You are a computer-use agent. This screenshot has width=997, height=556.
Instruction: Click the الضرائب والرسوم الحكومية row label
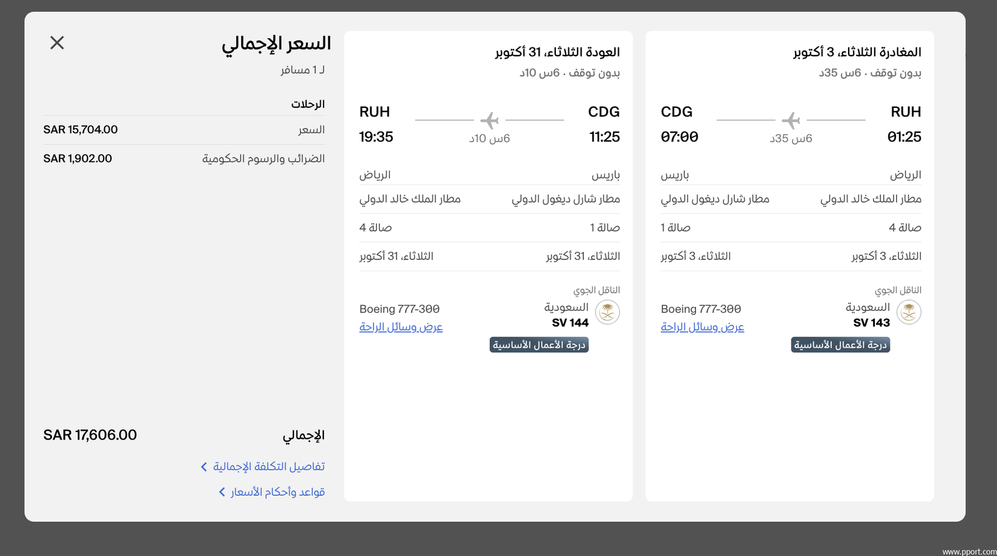(x=263, y=159)
